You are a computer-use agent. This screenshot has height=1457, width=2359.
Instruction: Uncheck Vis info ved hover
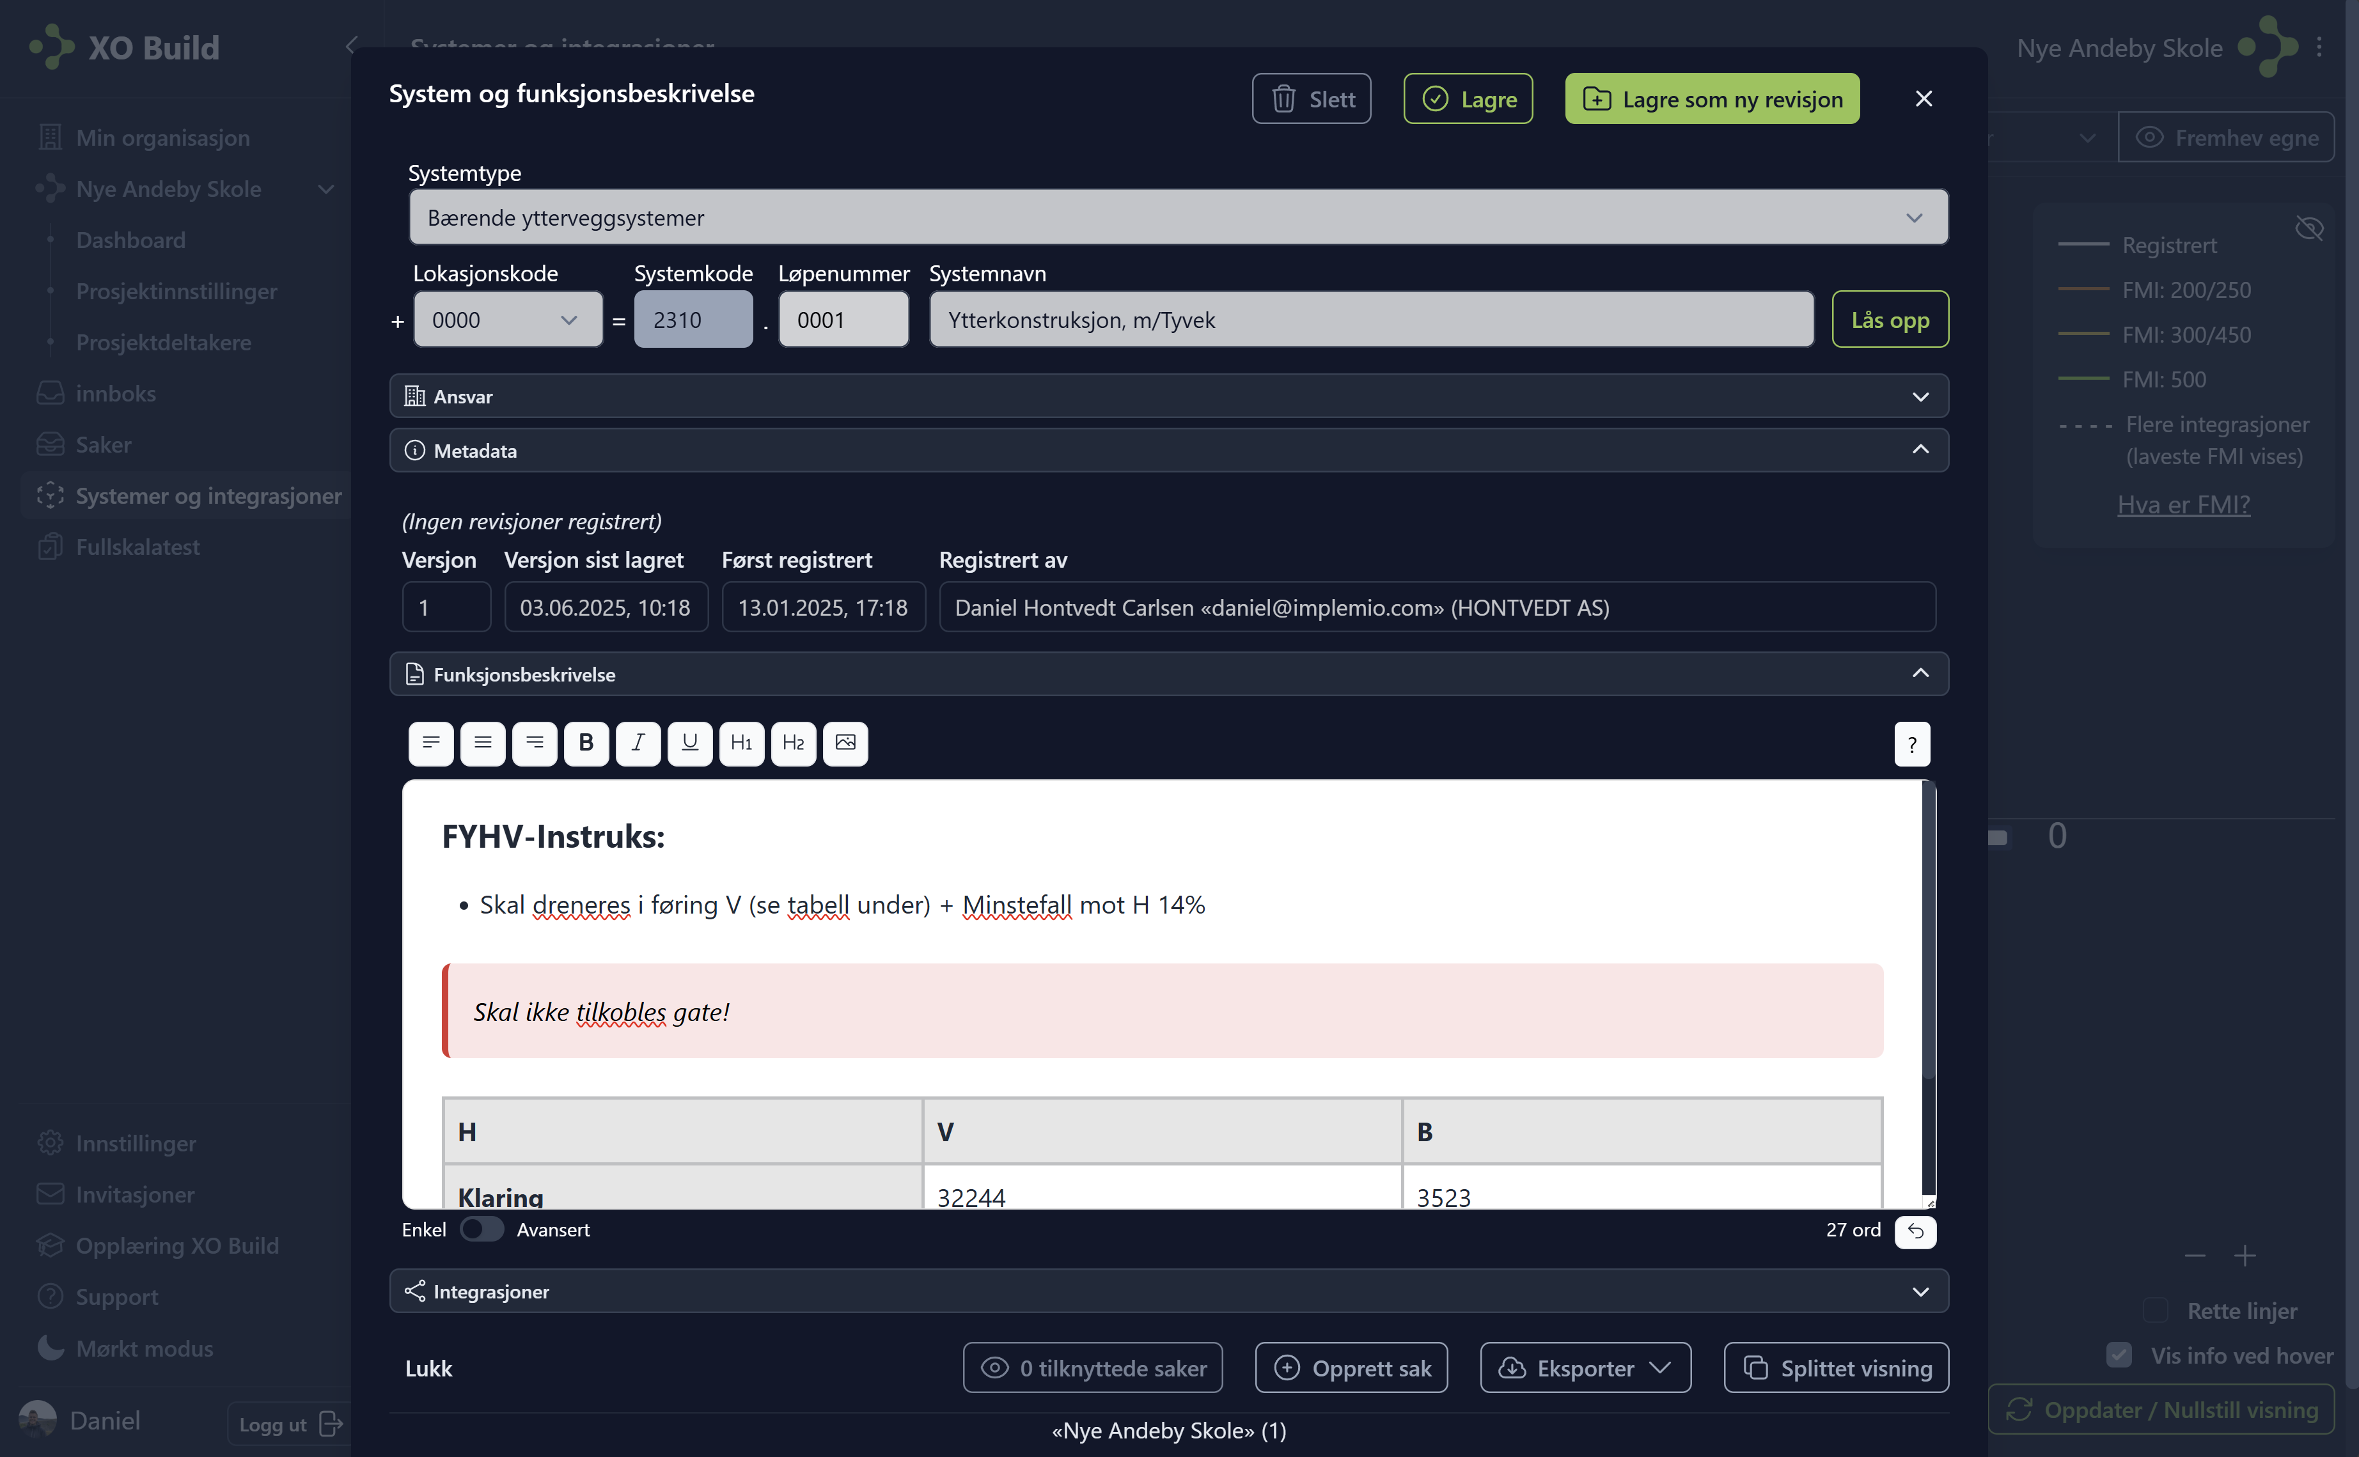[2119, 1355]
